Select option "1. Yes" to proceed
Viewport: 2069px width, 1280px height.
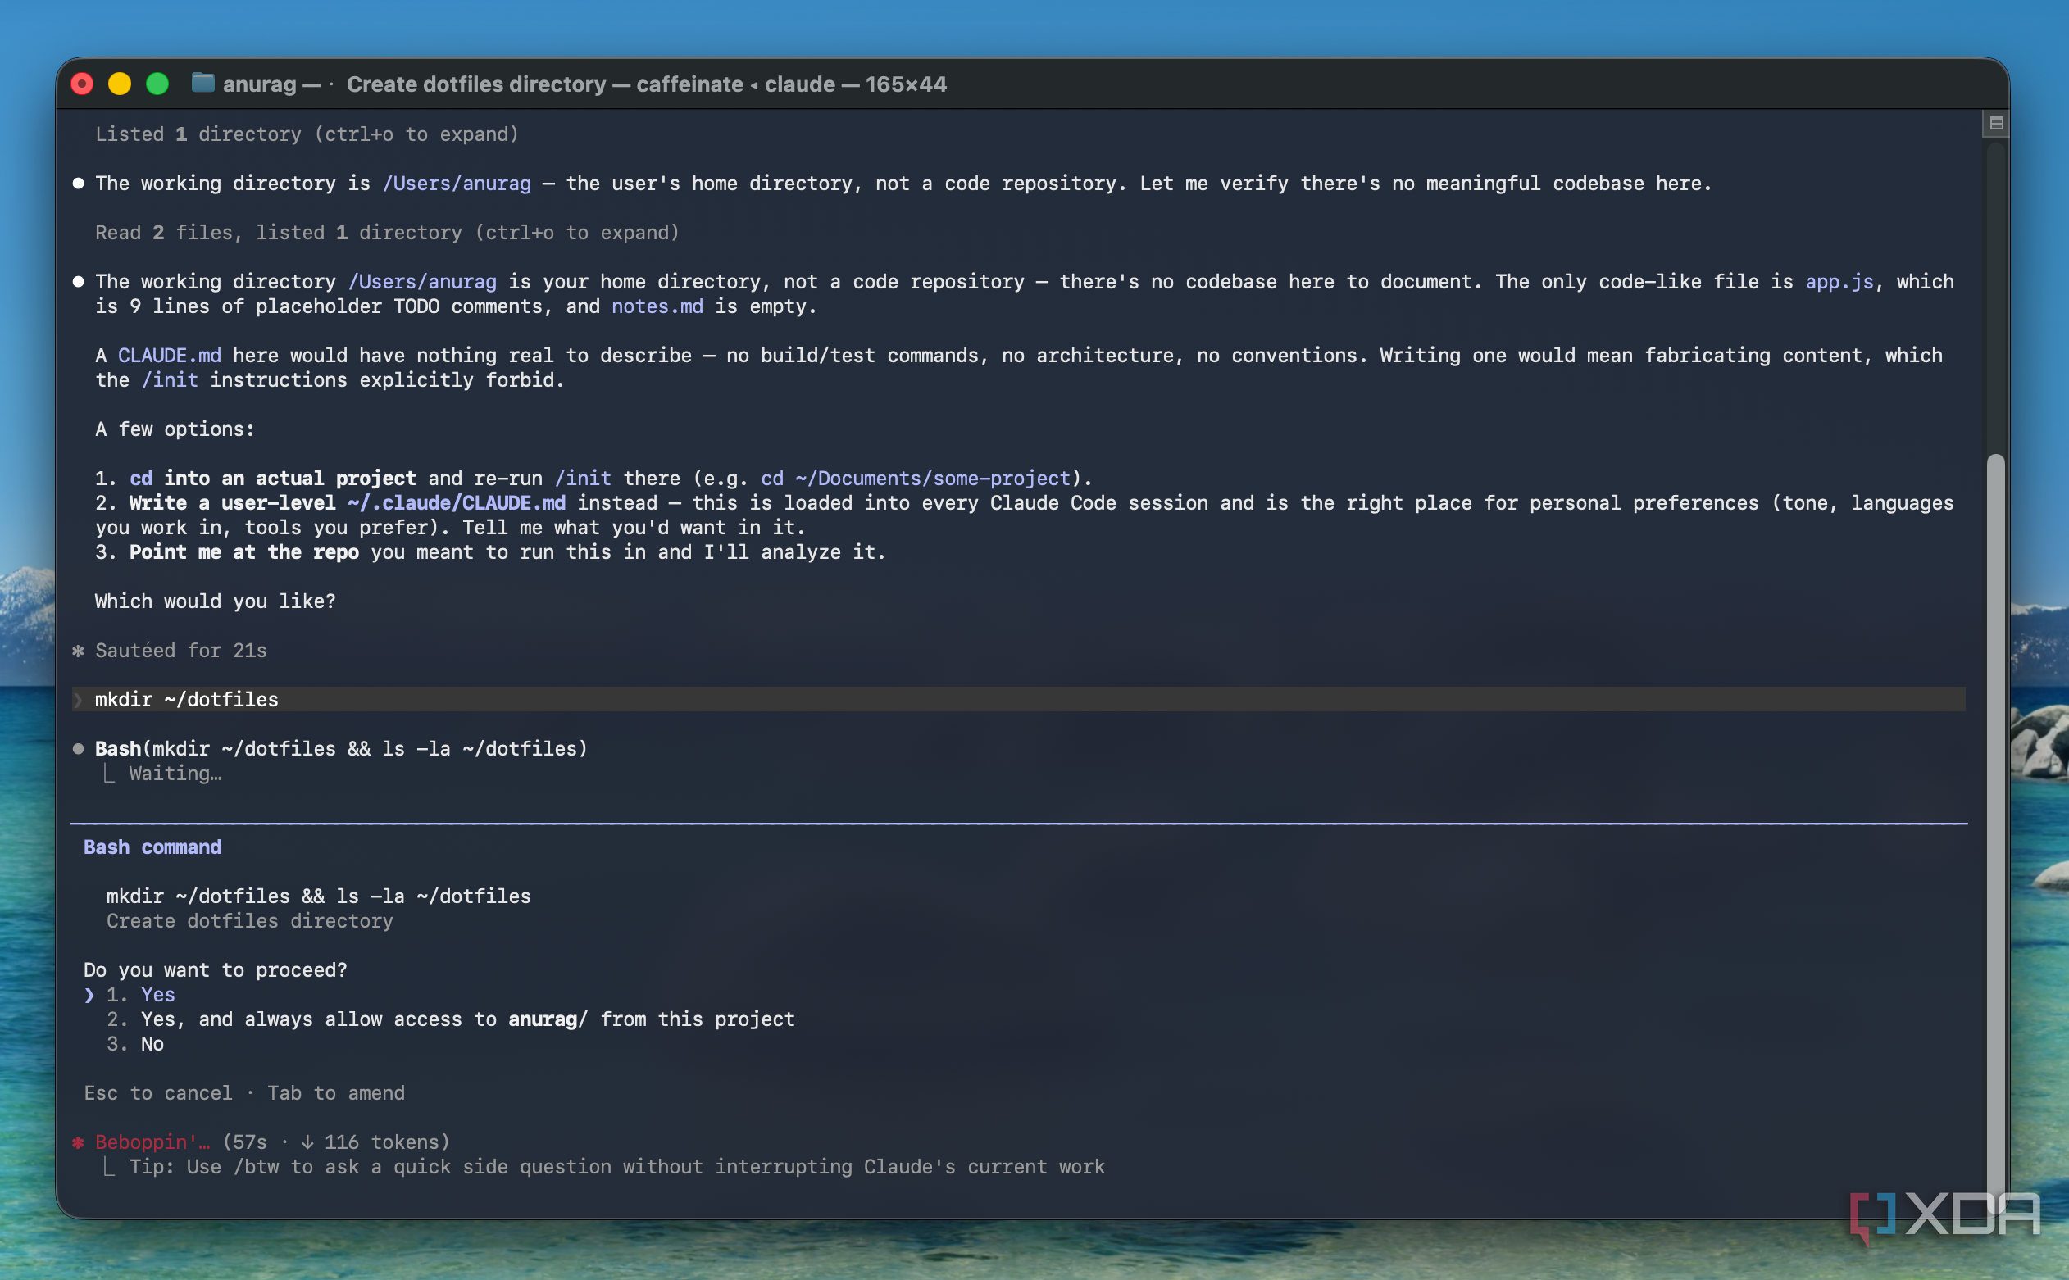(140, 995)
